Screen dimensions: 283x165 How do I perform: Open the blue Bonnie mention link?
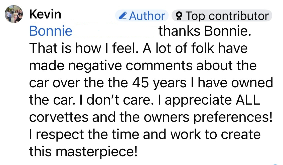[x=51, y=31]
